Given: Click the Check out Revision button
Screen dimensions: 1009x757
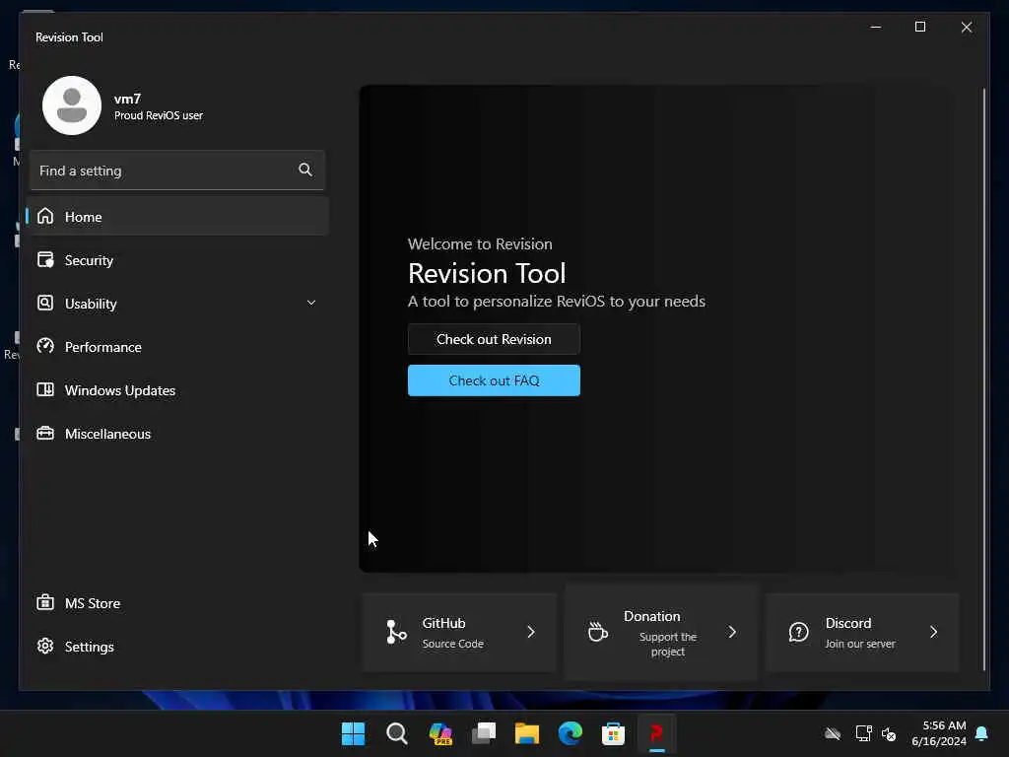Looking at the screenshot, I should point(494,339).
